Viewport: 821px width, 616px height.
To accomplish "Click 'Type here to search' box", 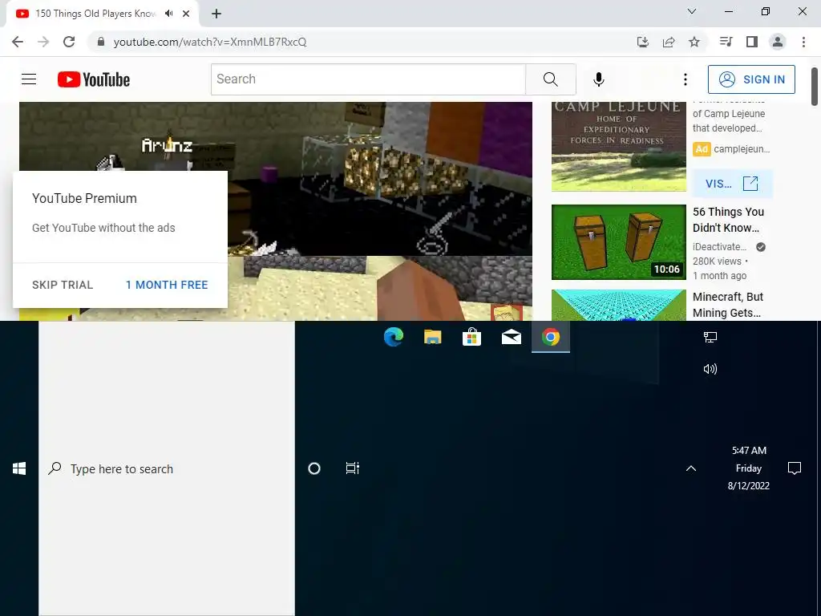I will pyautogui.click(x=167, y=468).
